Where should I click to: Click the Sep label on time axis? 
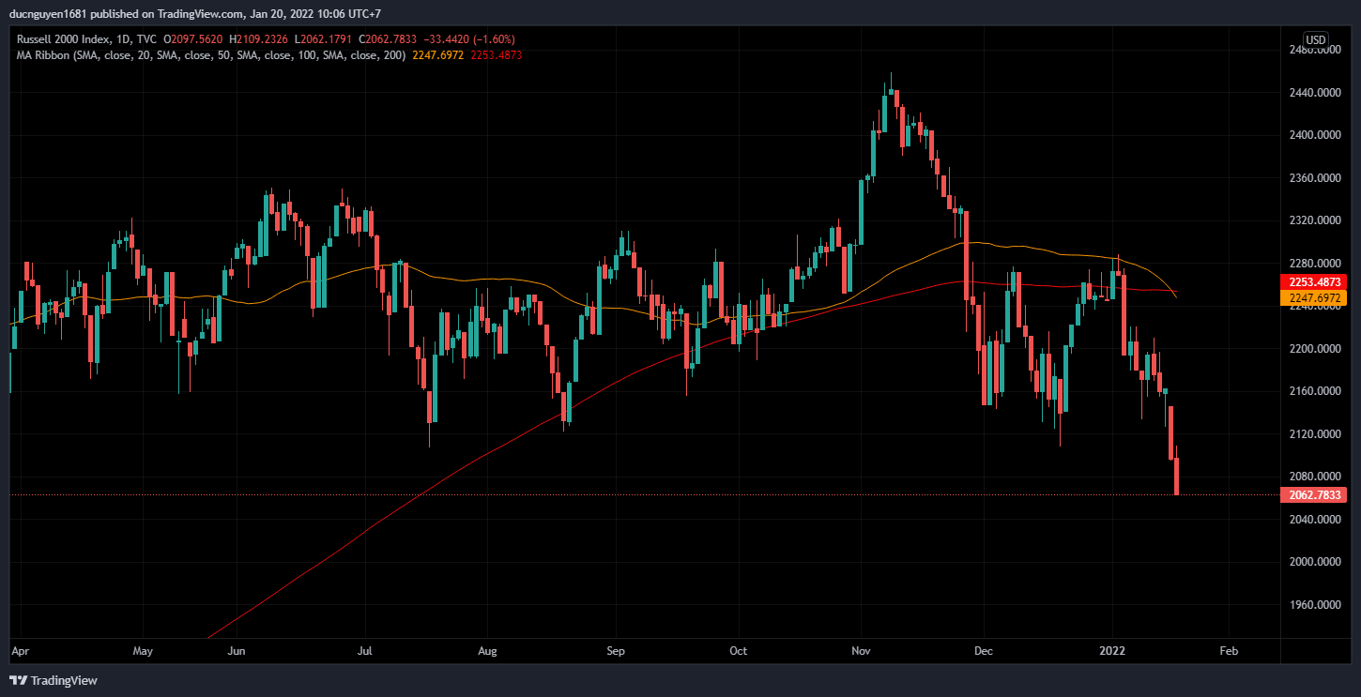click(x=616, y=650)
